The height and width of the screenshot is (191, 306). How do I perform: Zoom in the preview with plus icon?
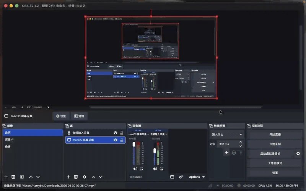[x=22, y=107]
